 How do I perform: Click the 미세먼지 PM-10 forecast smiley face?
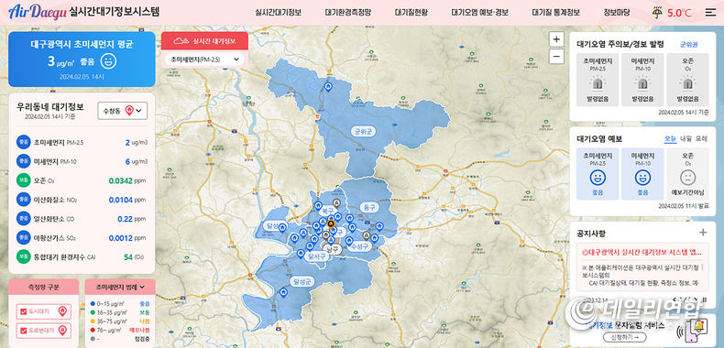coord(642,178)
